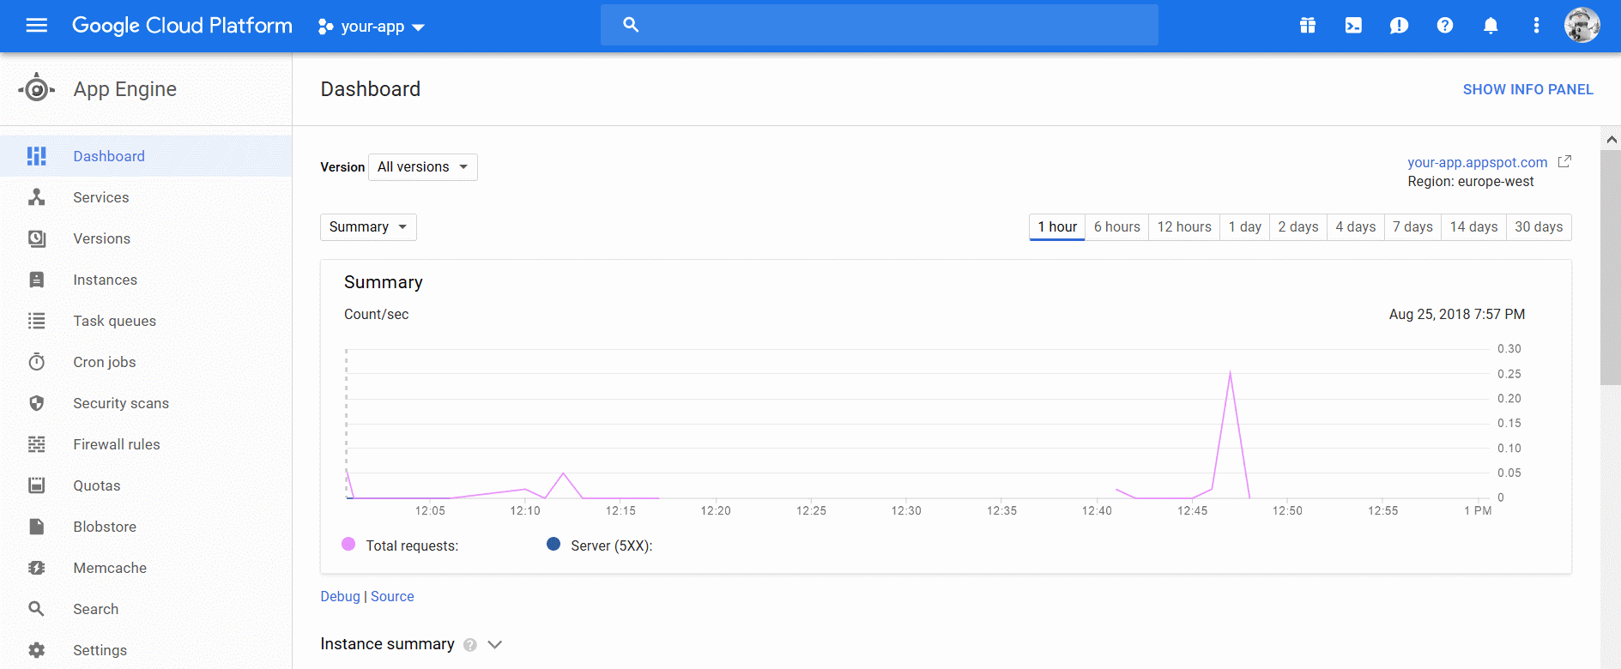Click the "Count/sec" chart label
The height and width of the screenshot is (669, 1621).
pos(376,314)
